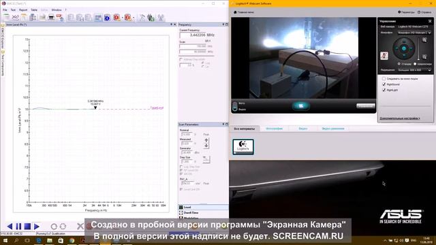This screenshot has width=436, height=245.
Task: Select the Level panel tab
Action: tap(203, 207)
